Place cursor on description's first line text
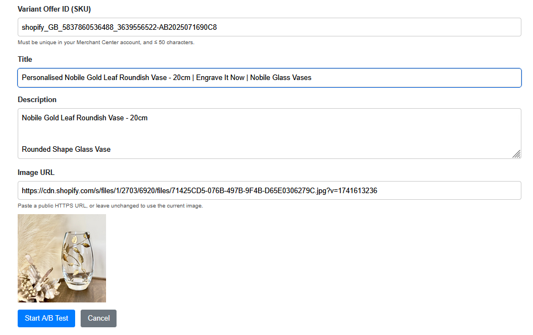533x335 pixels. pos(85,118)
